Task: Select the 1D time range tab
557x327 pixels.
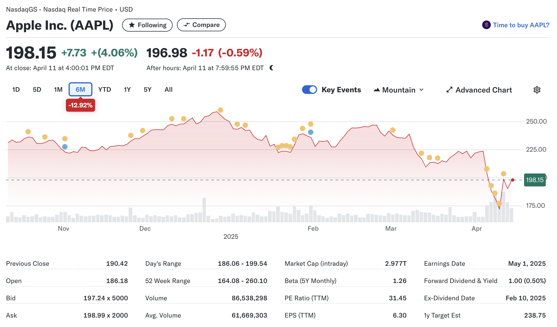Action: [16, 90]
